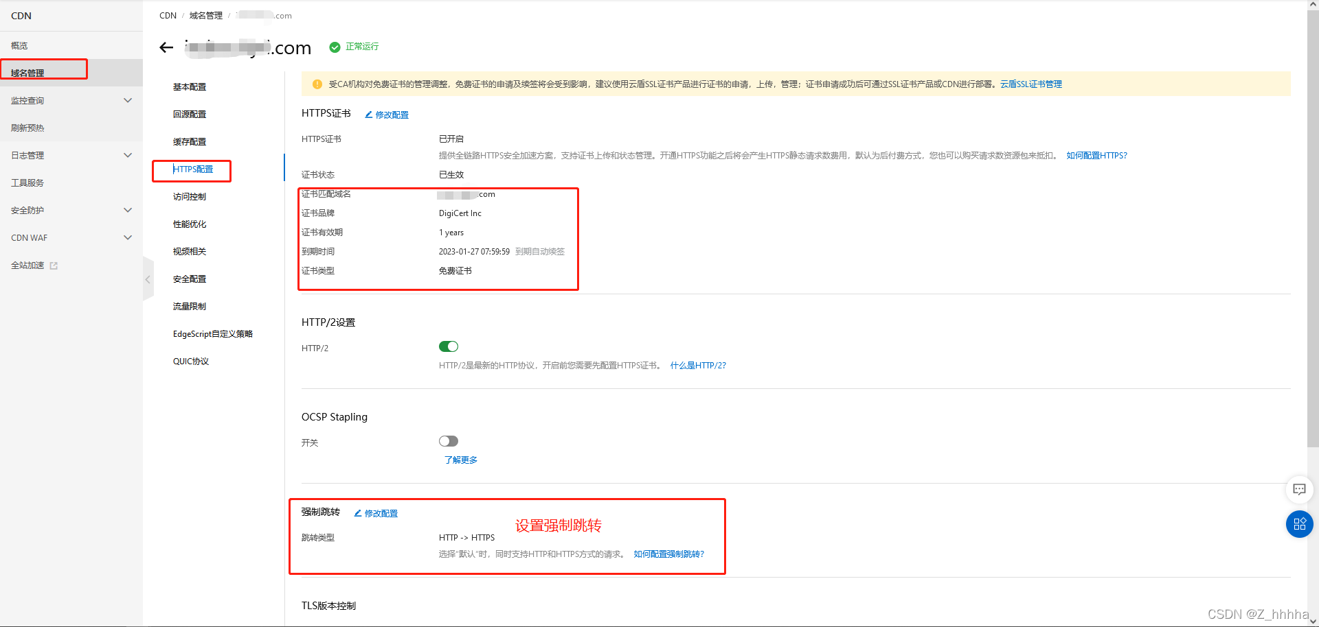Viewport: 1319px width, 627px height.
Task: Expand the 安全防护 sidebar section
Action: (x=128, y=210)
